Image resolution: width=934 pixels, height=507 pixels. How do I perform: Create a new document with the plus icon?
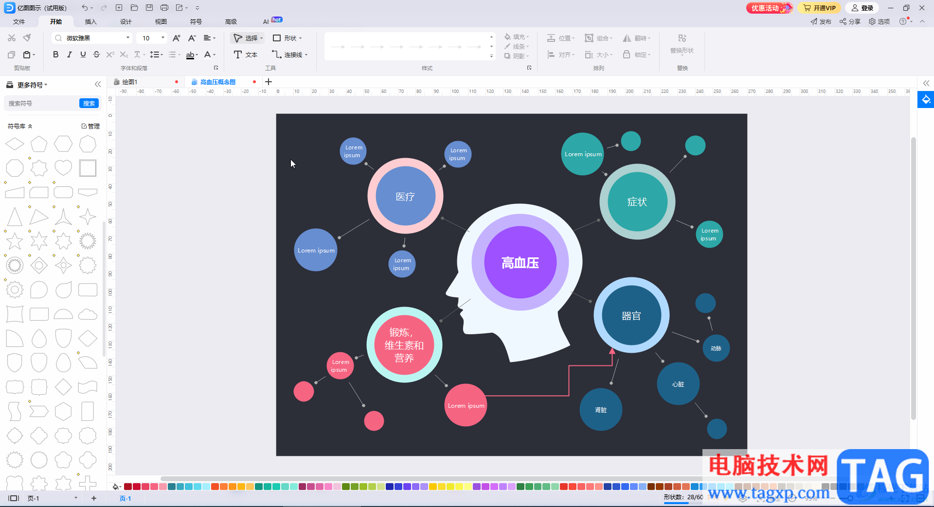coord(119,8)
